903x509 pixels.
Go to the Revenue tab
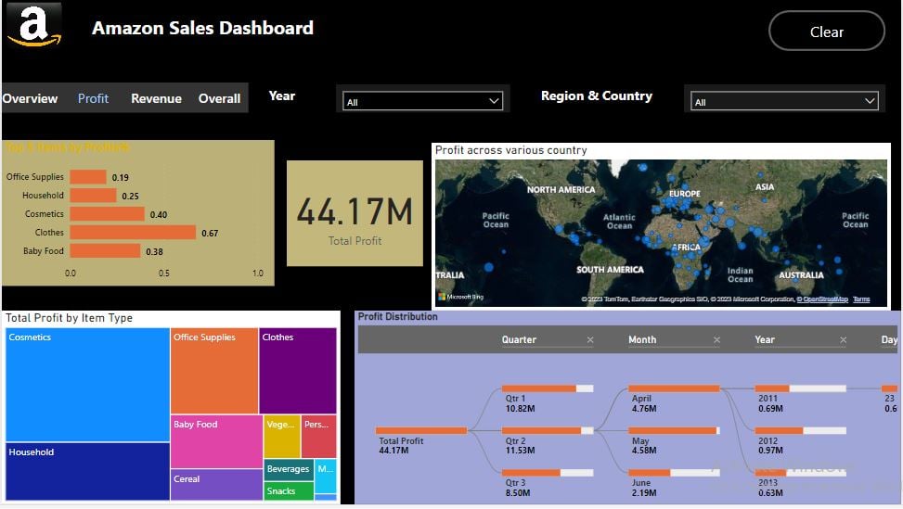click(156, 98)
